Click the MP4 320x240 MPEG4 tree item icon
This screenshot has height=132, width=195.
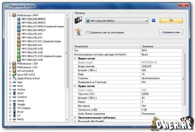pyautogui.click(x=19, y=19)
